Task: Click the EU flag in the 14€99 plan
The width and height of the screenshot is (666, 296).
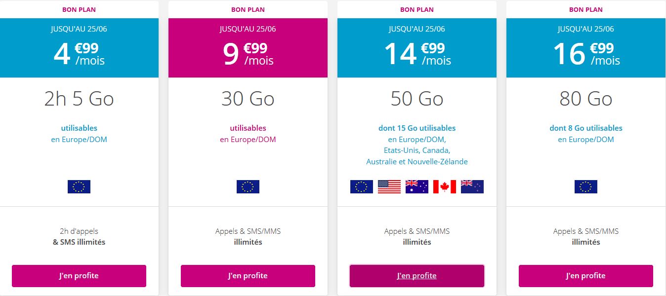Action: [x=362, y=186]
